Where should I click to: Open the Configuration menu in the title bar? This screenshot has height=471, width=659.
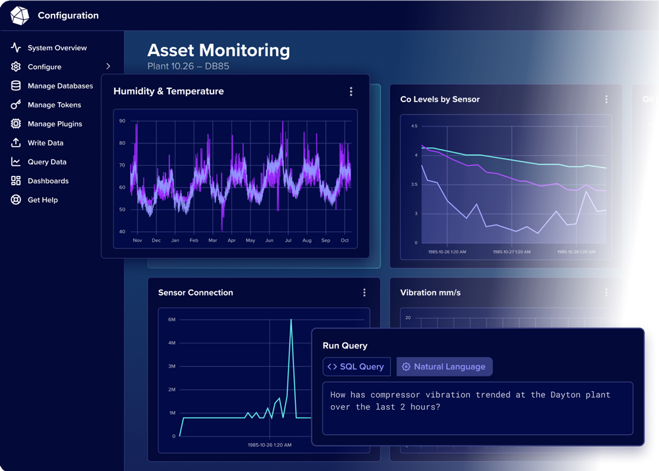68,14
